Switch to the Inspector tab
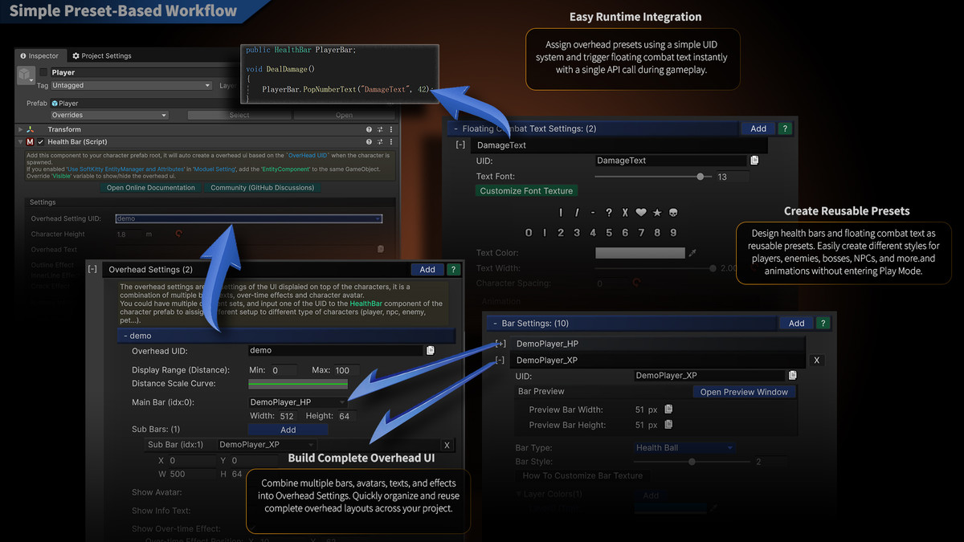Screen dimensions: 964x542 coord(39,56)
